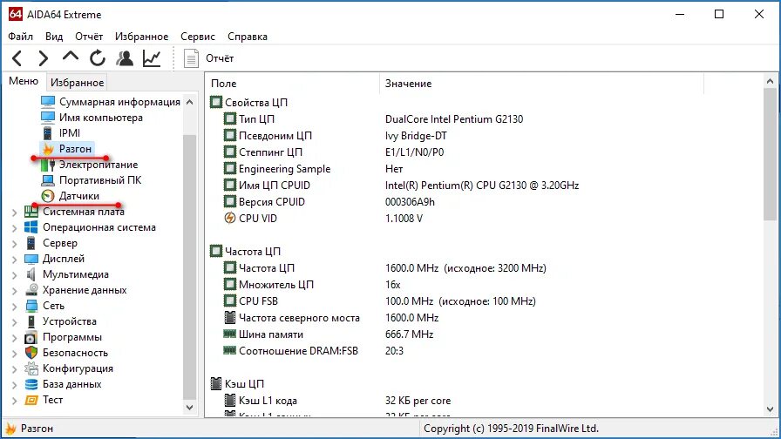
Task: Click the Шина памяти memory module icon
Action: coord(229,334)
